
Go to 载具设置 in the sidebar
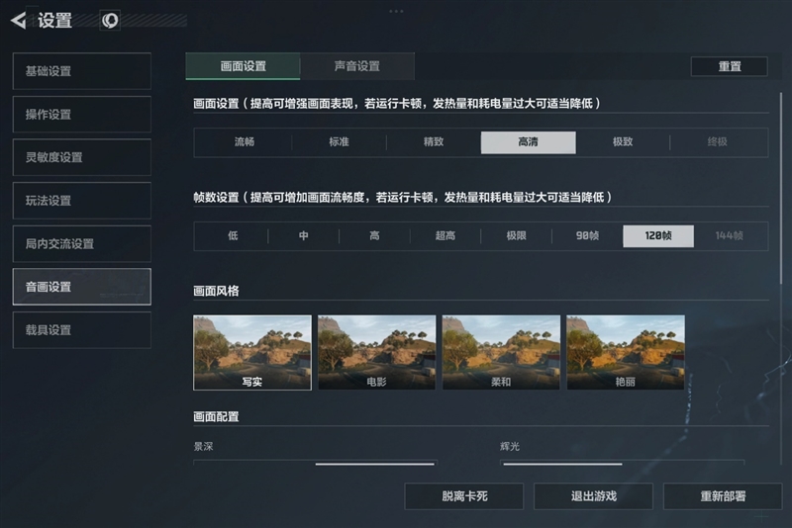point(82,330)
